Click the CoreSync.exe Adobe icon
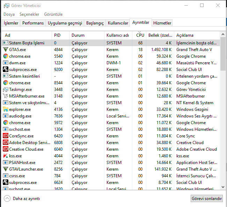Screen dimensions: 227x207 point(6,136)
